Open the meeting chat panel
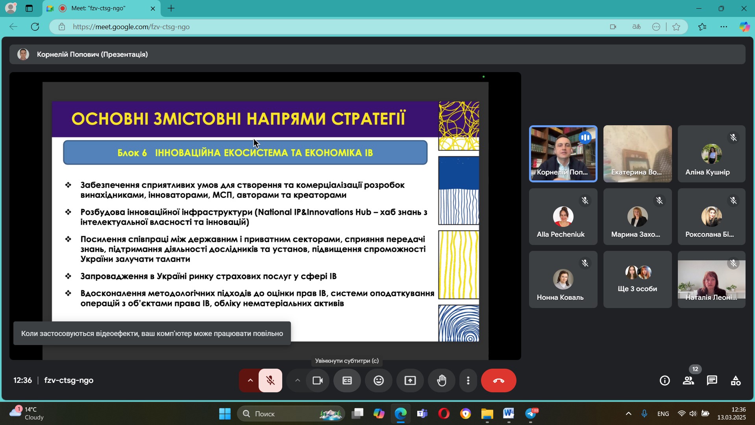The width and height of the screenshot is (755, 425). [712, 380]
